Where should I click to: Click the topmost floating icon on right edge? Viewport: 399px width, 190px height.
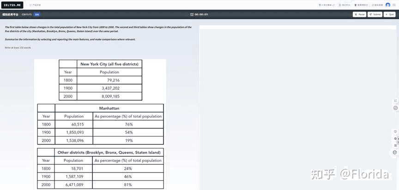395,101
